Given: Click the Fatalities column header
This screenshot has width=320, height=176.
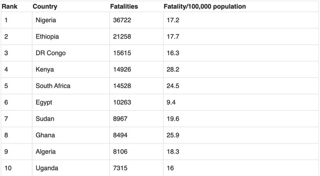Looking at the screenshot, I should 124,7.
